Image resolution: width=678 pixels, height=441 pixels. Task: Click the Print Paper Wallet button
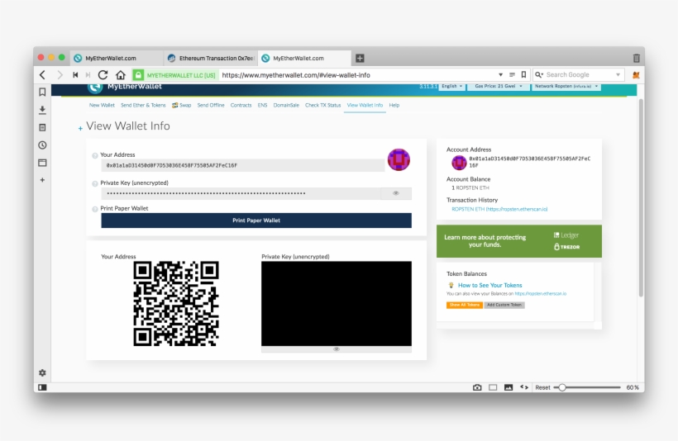pos(255,220)
